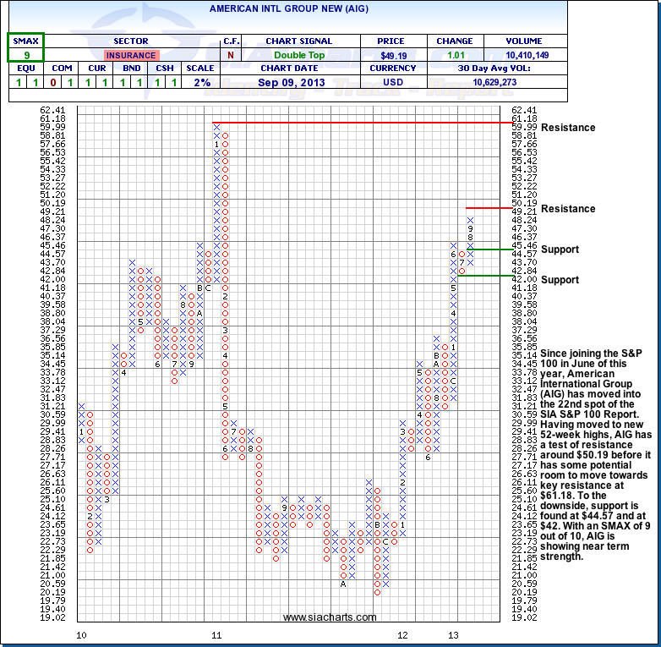This screenshot has height=647, width=661.
Task: Open the Double Top chart signal
Action: point(298,55)
